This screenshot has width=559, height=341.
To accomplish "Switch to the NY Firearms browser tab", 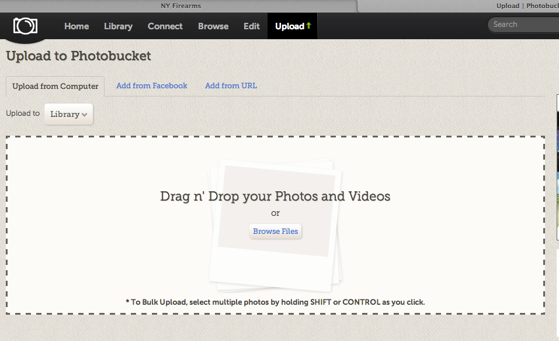I will pyautogui.click(x=180, y=6).
